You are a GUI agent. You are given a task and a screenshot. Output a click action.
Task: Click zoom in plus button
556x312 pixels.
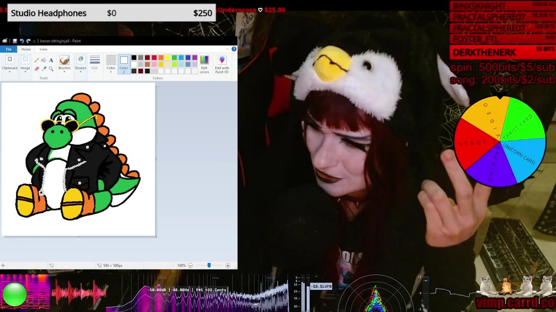(228, 265)
